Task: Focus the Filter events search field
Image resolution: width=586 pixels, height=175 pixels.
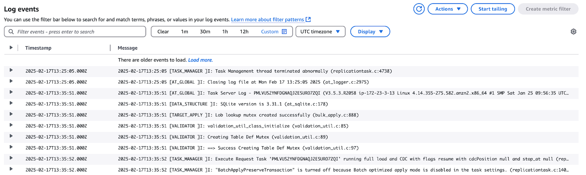Action: (x=75, y=32)
